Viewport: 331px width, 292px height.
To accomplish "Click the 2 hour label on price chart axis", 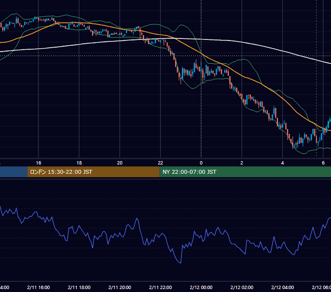I will [x=242, y=163].
